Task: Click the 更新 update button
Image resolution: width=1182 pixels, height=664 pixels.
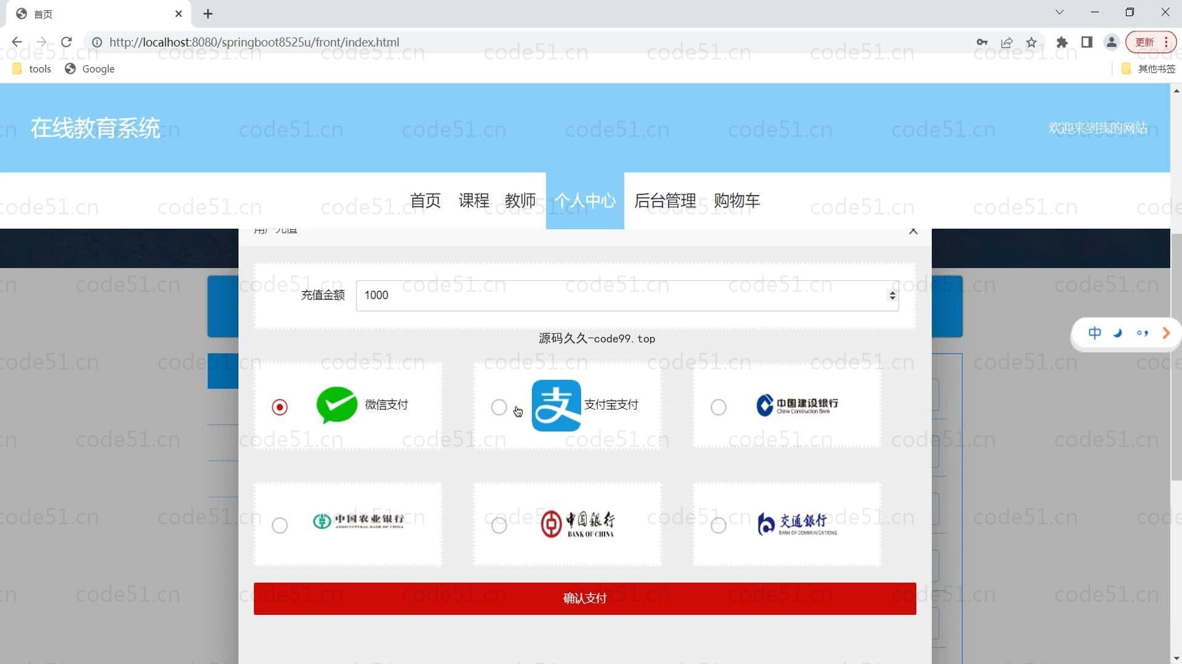Action: point(1151,42)
